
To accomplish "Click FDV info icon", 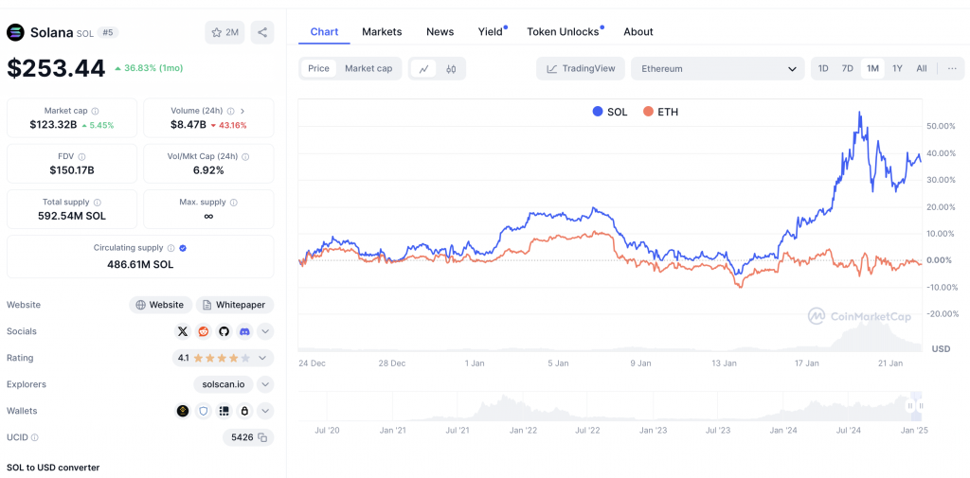I will point(81,157).
